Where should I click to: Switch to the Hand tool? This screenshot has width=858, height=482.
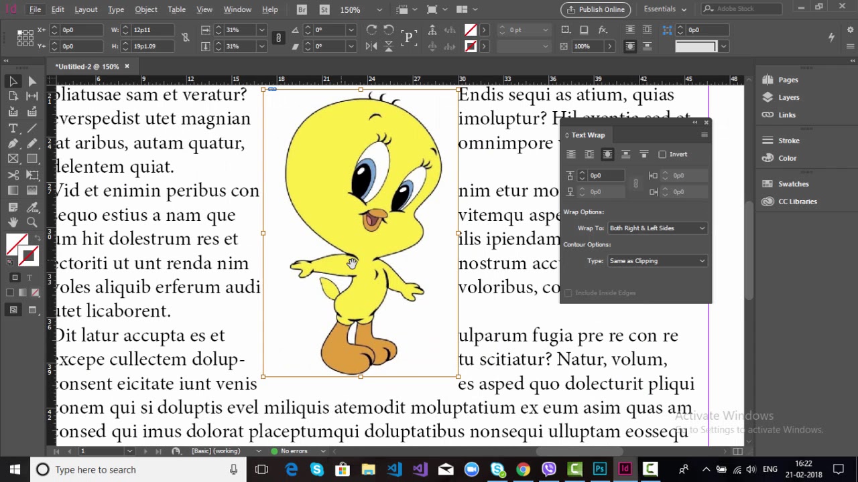point(13,222)
